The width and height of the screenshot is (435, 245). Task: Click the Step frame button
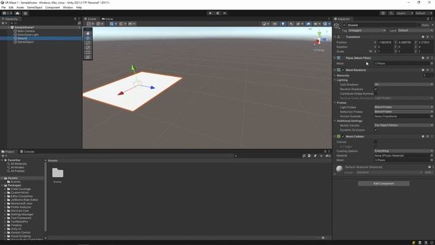pos(225,13)
